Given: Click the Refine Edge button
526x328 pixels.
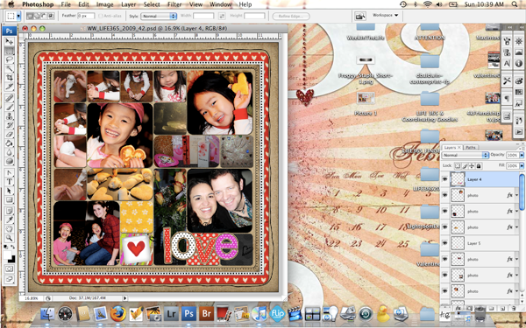Looking at the screenshot, I should pyautogui.click(x=291, y=16).
